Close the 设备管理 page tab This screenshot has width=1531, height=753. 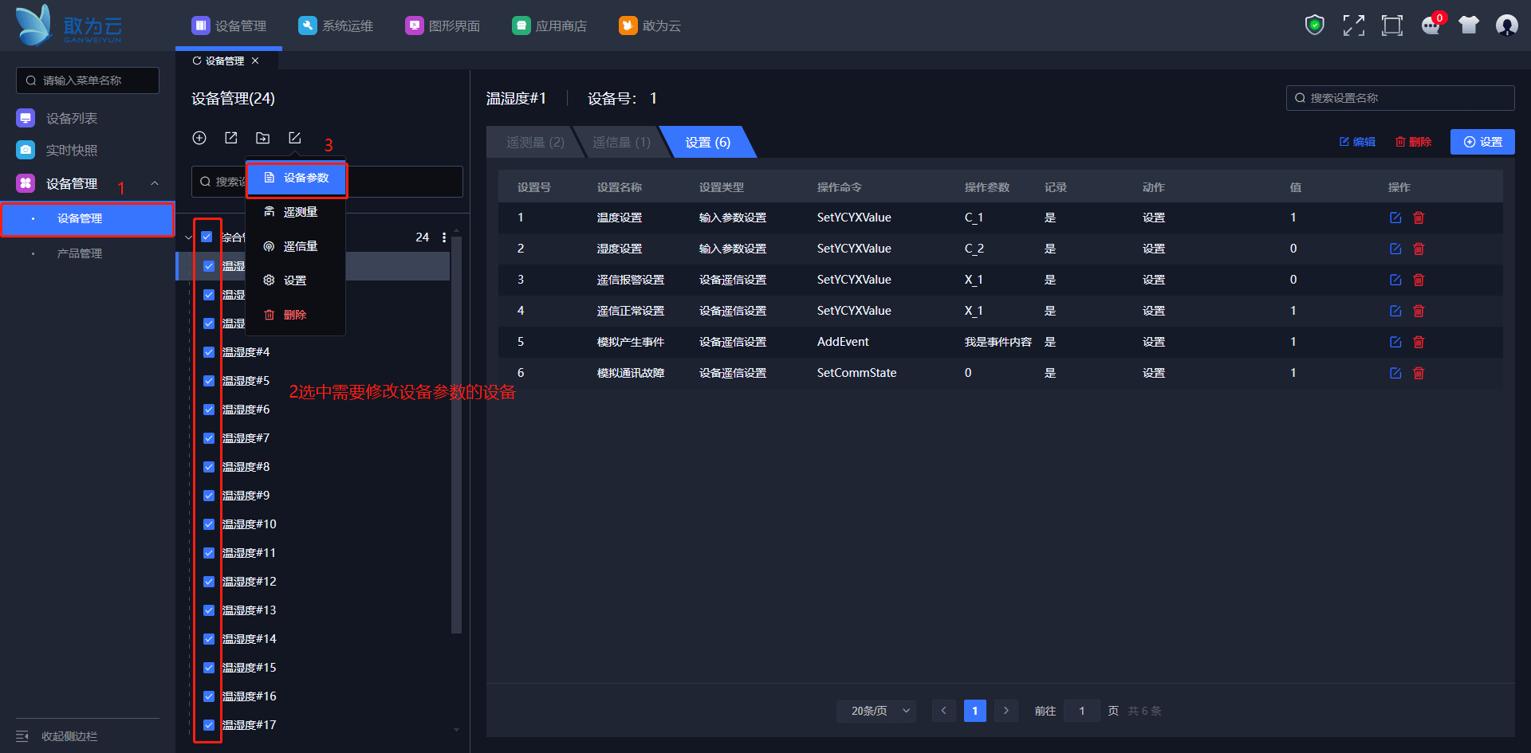[x=255, y=61]
